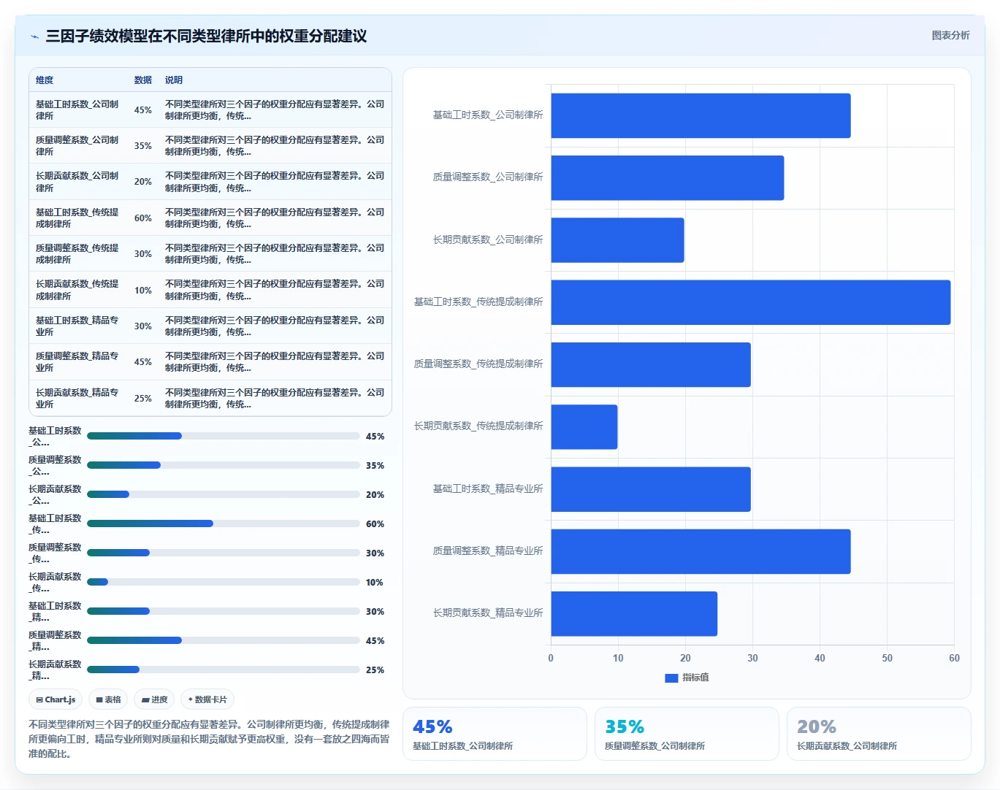Click y-axis label 基础工时系数_传统提成制律所
Image resolution: width=1000 pixels, height=790 pixels.
[478, 302]
